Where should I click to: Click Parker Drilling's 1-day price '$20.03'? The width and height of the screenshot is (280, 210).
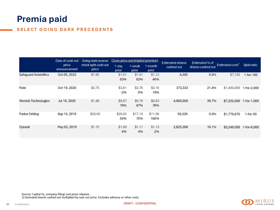pyautogui.click(x=121, y=114)
